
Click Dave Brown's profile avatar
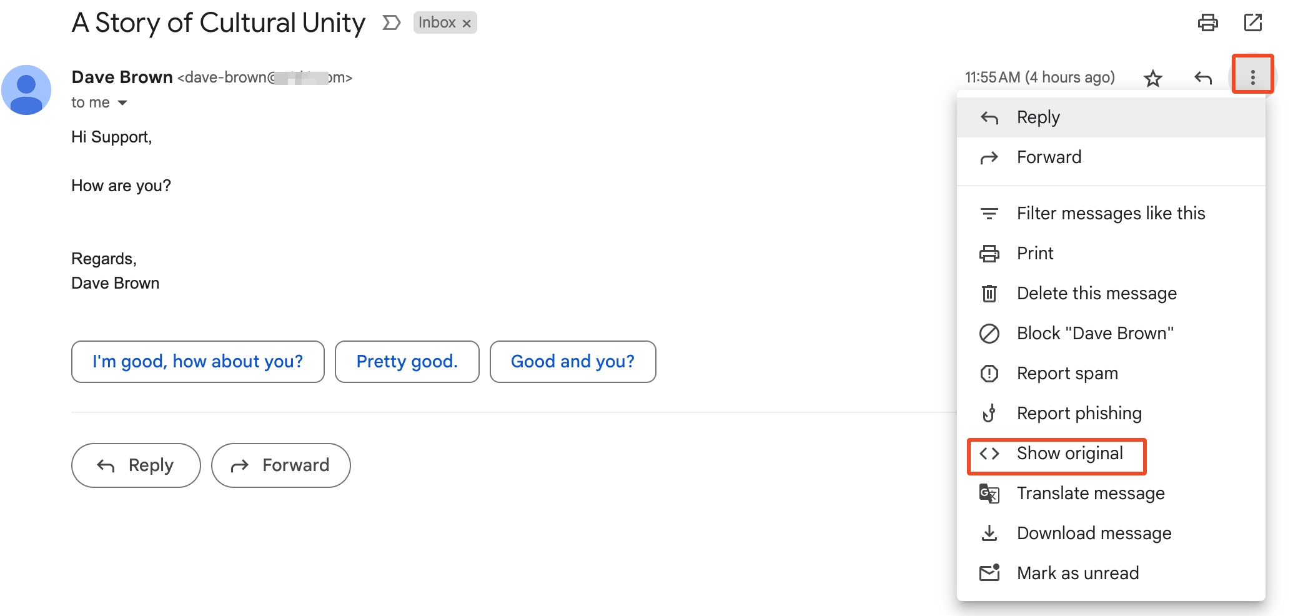coord(26,90)
